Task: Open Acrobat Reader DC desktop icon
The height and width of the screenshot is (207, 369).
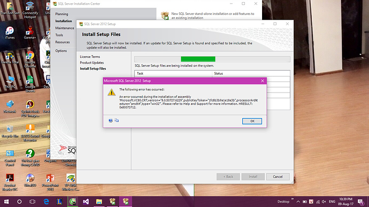Action: pos(10,182)
